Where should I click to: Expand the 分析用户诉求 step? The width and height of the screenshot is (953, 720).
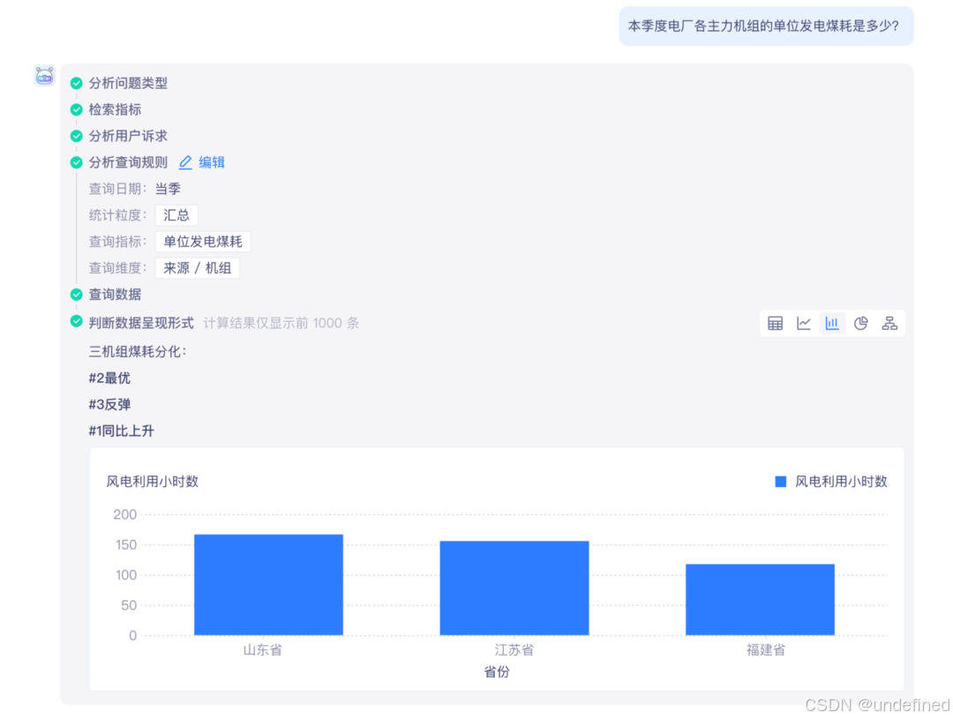click(x=128, y=136)
